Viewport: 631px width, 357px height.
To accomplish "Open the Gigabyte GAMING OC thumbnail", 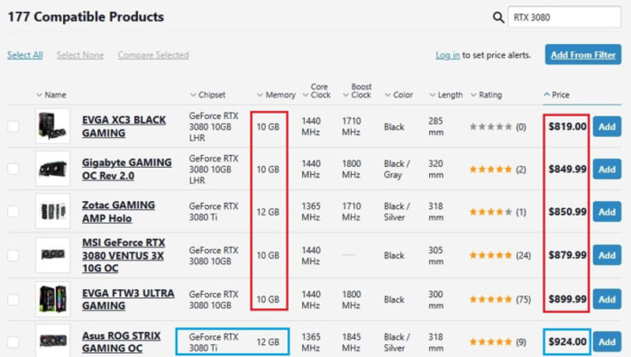I will (x=53, y=169).
